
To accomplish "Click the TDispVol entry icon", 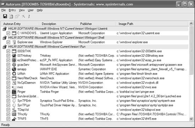I will click(14, 110).
